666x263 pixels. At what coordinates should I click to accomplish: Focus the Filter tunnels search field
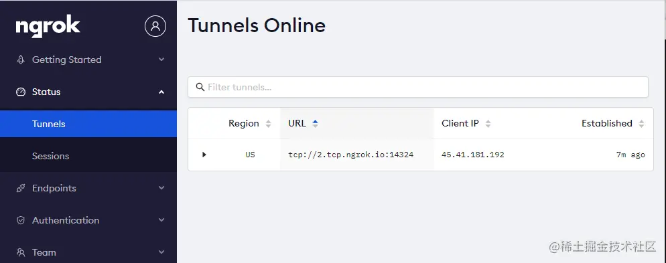click(x=418, y=87)
